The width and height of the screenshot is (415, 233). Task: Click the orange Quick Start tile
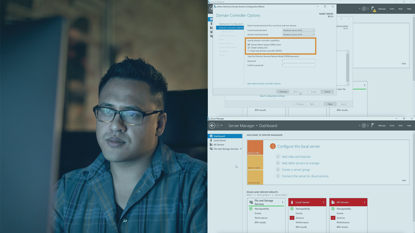click(255, 148)
